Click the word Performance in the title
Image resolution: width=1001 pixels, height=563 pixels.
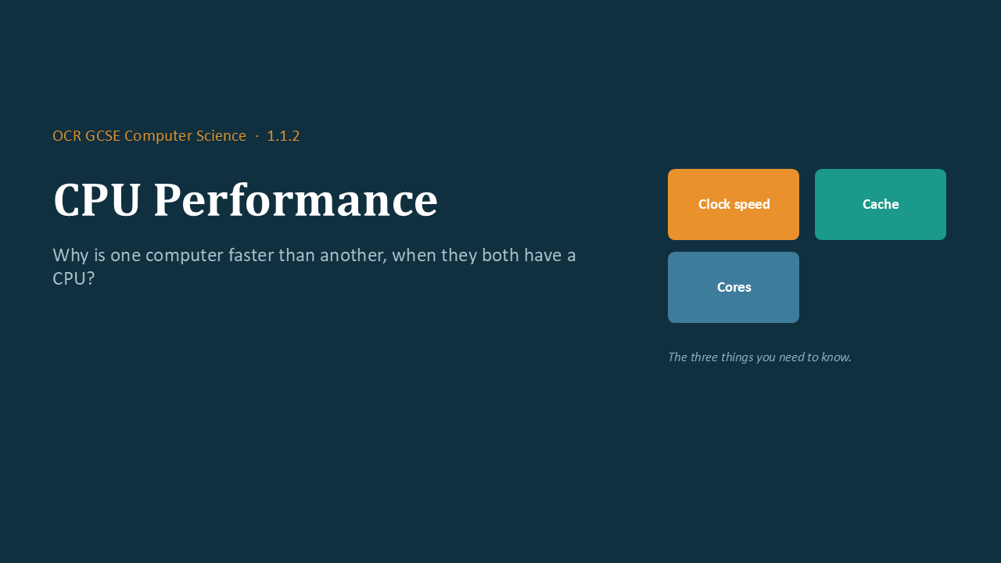296,200
